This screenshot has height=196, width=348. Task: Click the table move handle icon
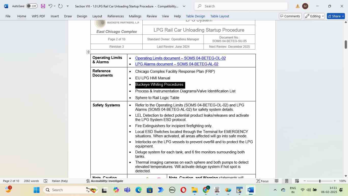coord(88,52)
